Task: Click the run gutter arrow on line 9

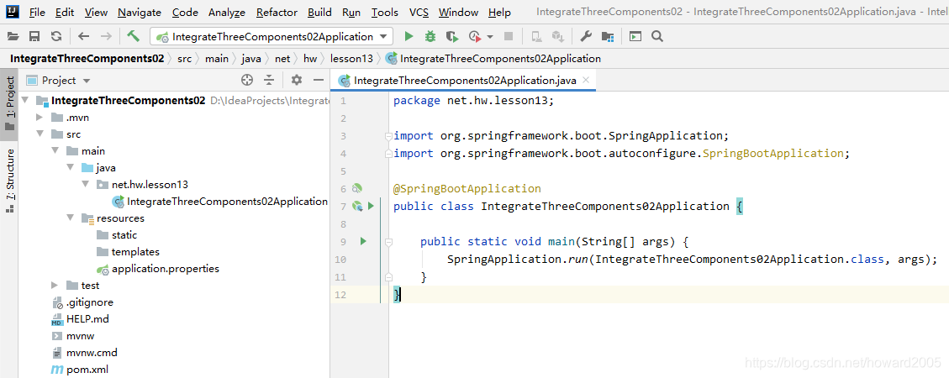Action: (363, 241)
